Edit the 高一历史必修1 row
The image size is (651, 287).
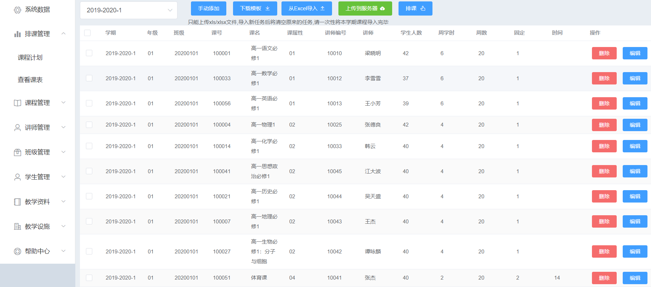pos(635,197)
